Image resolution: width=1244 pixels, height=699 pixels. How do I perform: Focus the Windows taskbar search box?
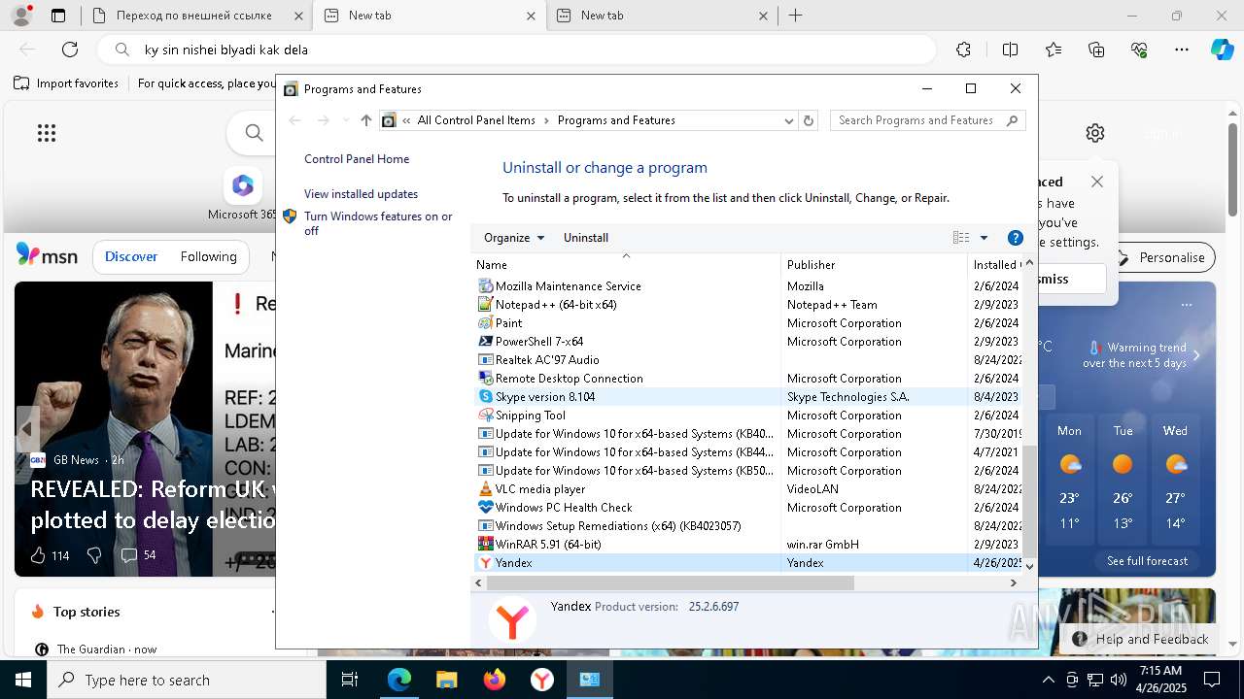187,680
